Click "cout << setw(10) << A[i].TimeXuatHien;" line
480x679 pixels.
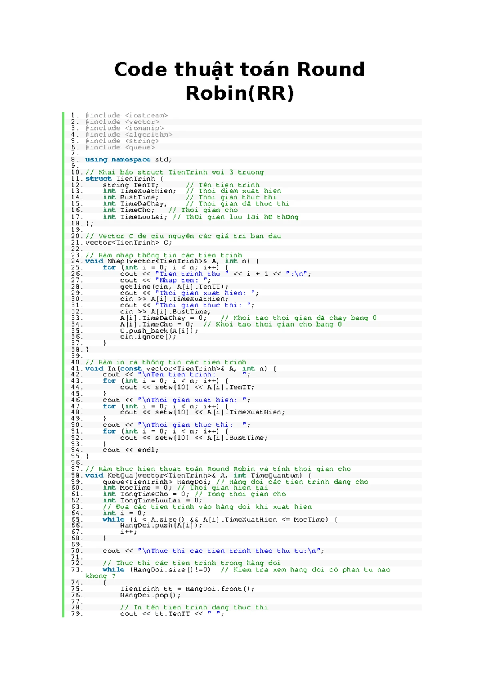203,412
